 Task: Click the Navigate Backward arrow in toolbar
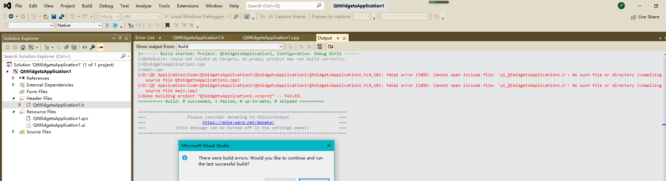coord(11,16)
